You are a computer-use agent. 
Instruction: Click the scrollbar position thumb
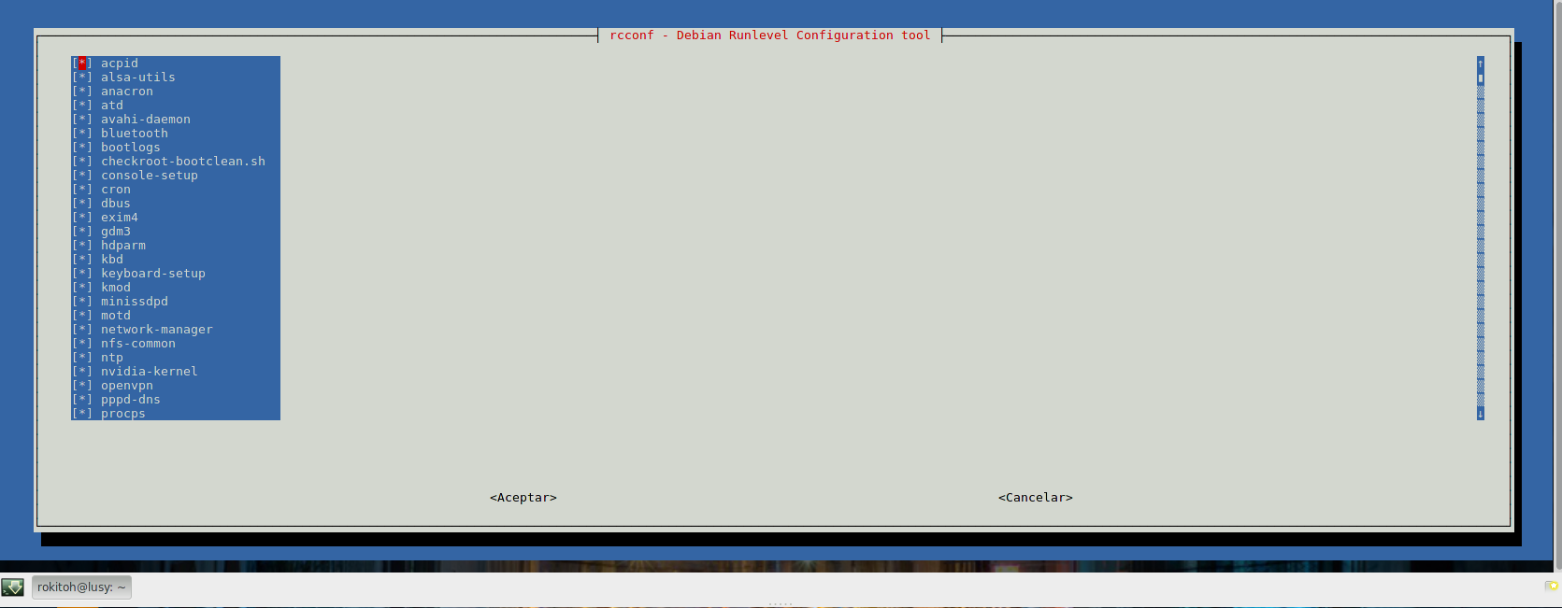(1481, 78)
